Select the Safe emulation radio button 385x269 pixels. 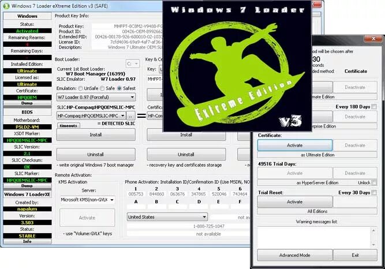[102, 88]
